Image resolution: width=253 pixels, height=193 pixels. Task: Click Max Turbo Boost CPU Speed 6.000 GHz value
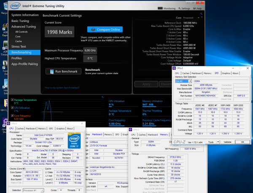pos(188,26)
